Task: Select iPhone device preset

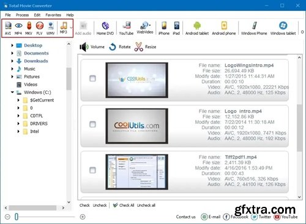Action: (164, 28)
